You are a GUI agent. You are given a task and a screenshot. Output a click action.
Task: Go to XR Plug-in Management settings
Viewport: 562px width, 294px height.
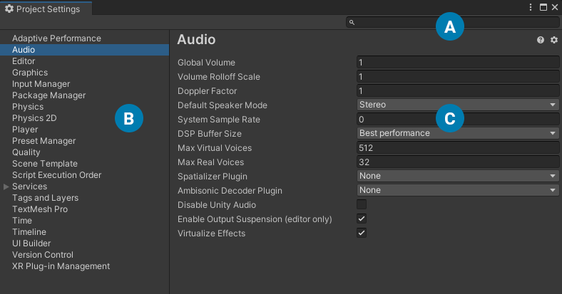[61, 266]
